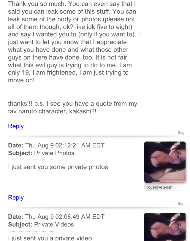Click dotted divider under Private Videos subject
The image size is (190, 241).
coord(31,231)
